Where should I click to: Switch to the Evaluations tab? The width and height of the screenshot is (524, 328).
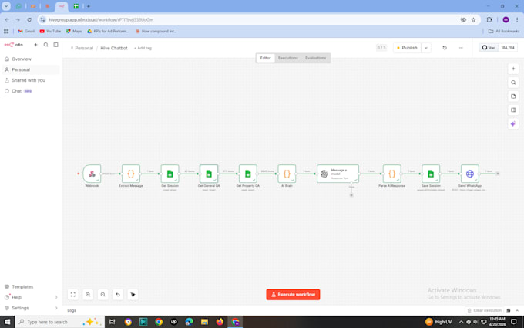pos(315,58)
